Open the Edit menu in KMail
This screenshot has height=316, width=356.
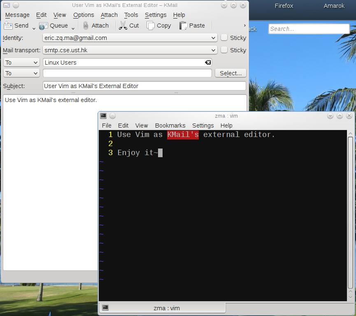(41, 15)
